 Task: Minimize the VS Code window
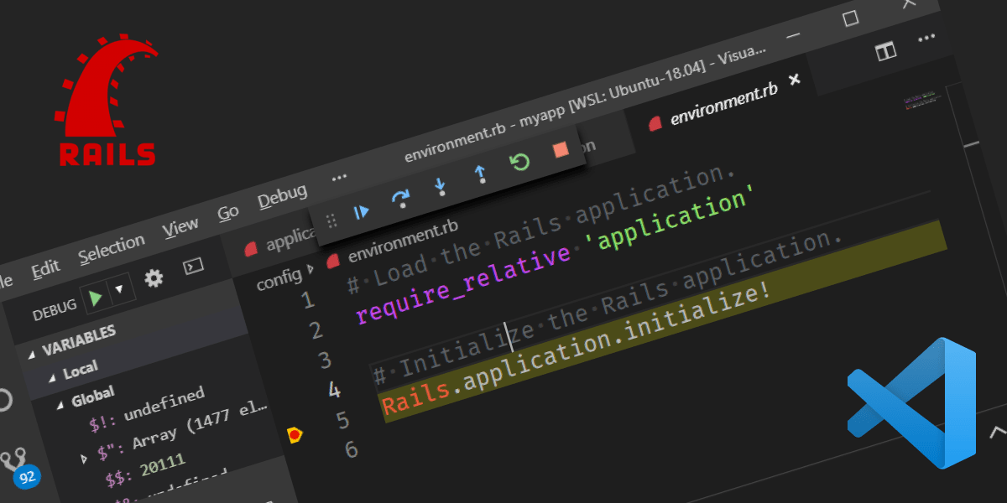pos(791,37)
